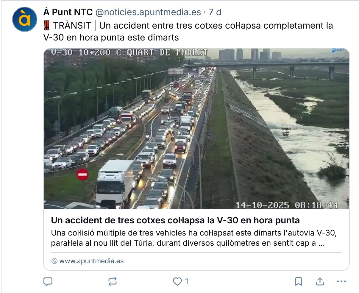Click the DGT logo on the camera image
This screenshot has width=359, height=293.
click(338, 51)
